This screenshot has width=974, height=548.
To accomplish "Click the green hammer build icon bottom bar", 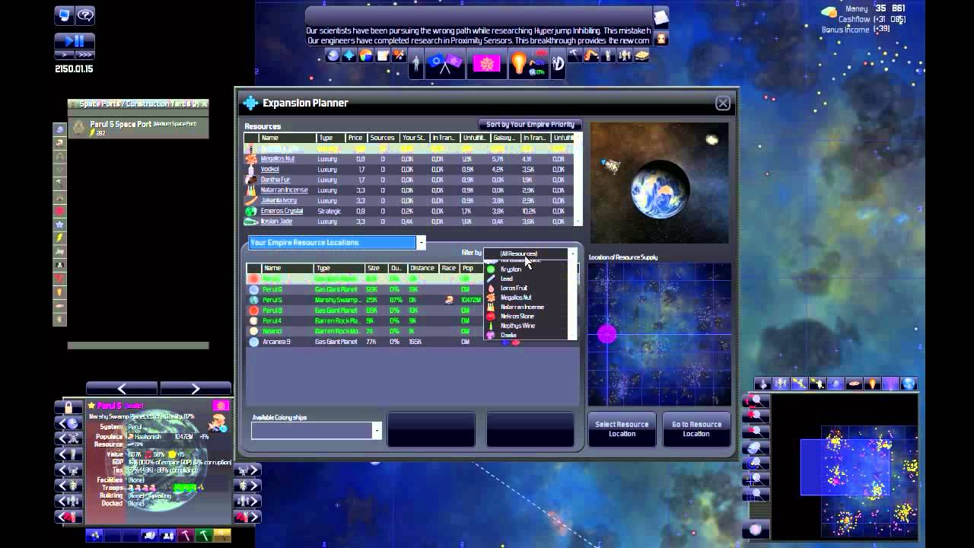I will (x=203, y=536).
